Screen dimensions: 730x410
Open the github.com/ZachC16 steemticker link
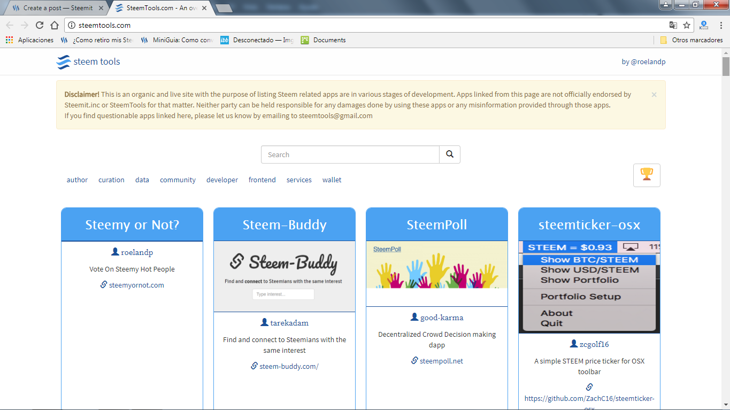[x=589, y=403]
